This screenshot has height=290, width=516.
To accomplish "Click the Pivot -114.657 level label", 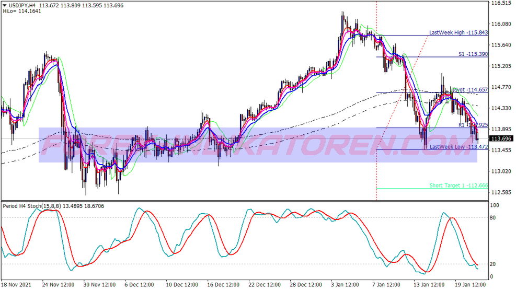I will (x=471, y=89).
